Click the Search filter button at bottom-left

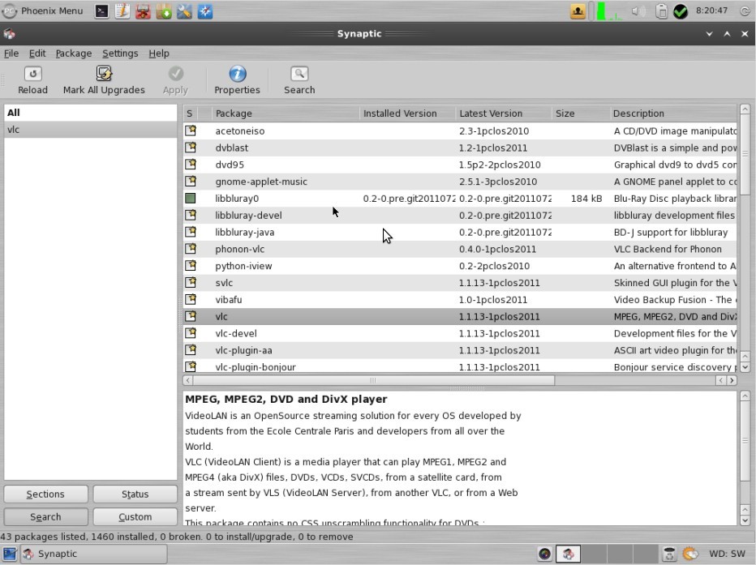(45, 517)
